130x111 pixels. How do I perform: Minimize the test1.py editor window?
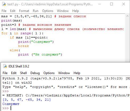100,4
